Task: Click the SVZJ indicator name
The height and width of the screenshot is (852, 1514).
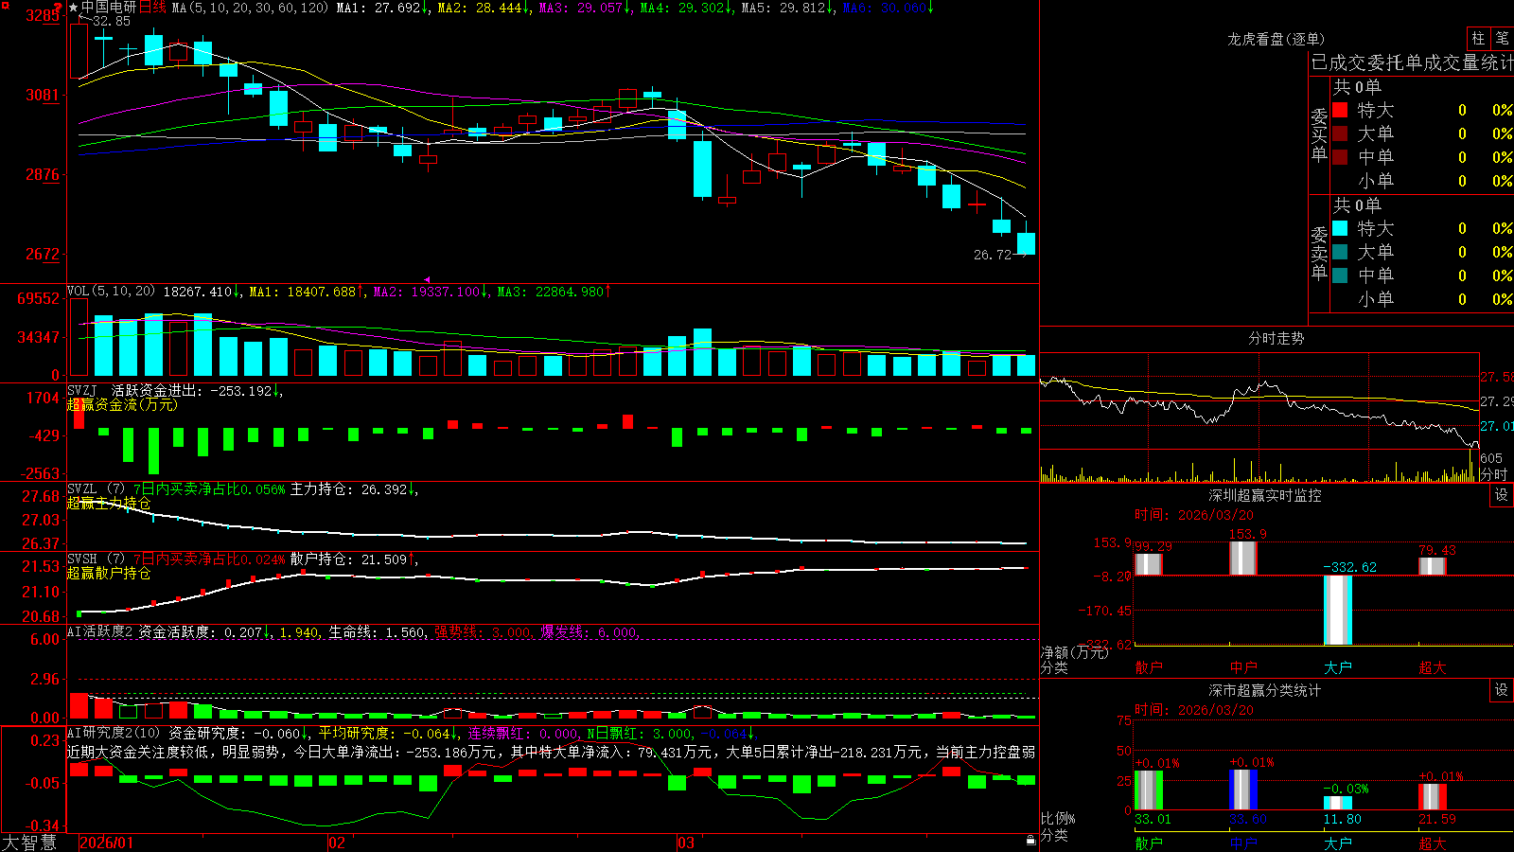Action: [x=82, y=390]
